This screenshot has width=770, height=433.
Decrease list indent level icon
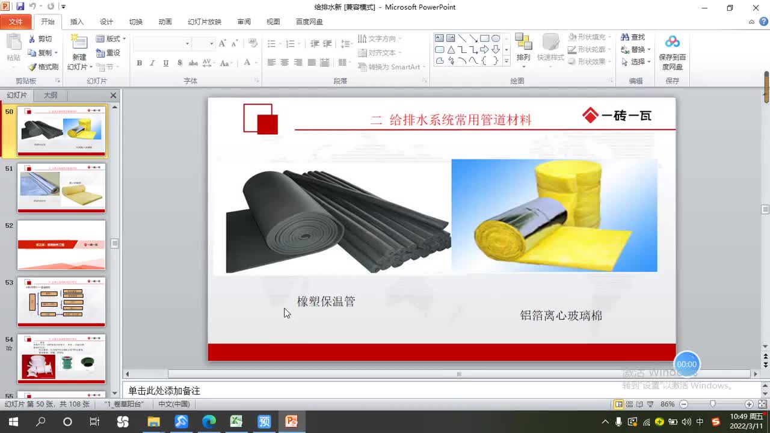click(315, 44)
